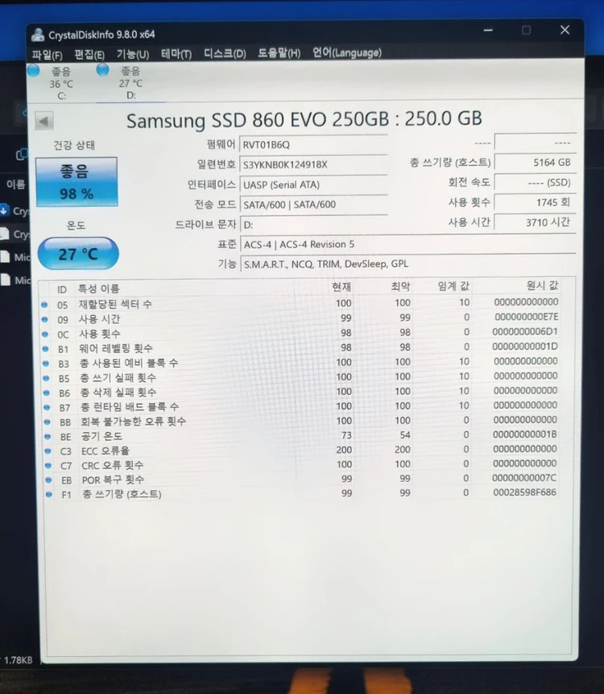Screen dimensions: 604x694
Task: Click the 27 °C temperature button
Action: tap(78, 254)
